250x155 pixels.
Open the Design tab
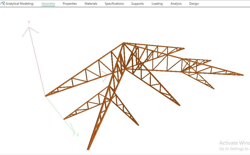[x=194, y=4]
